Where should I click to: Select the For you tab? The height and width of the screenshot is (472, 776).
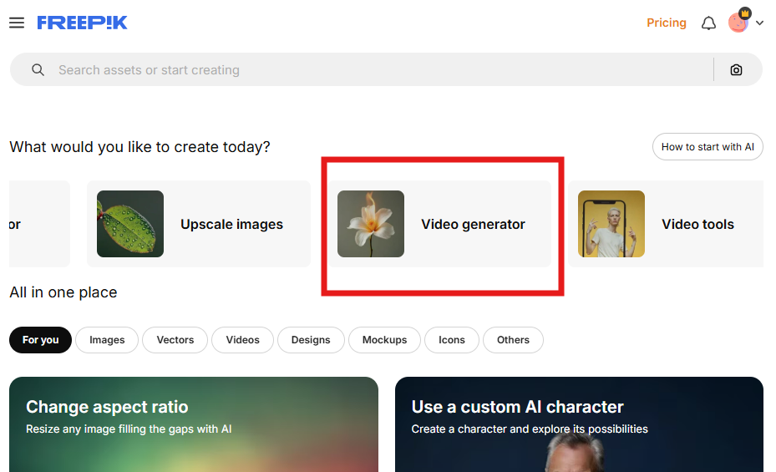[x=41, y=340]
